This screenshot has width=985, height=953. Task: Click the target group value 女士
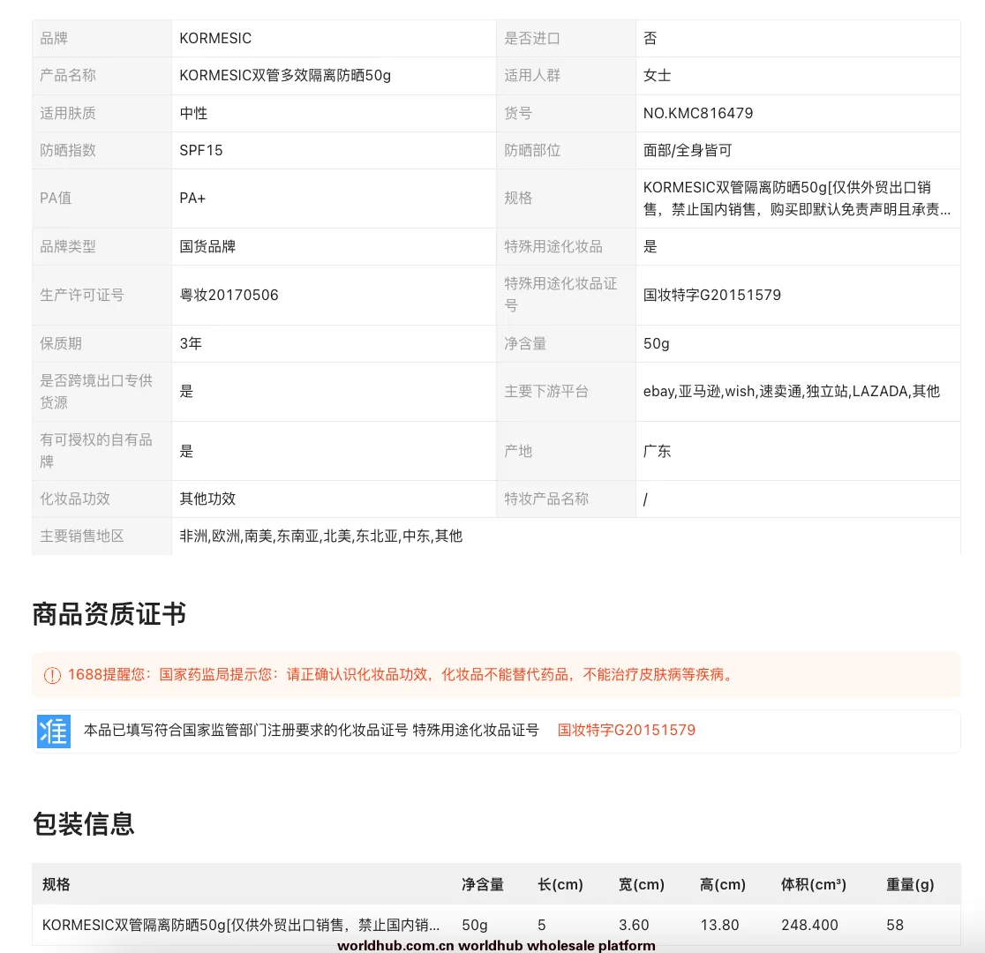657,75
